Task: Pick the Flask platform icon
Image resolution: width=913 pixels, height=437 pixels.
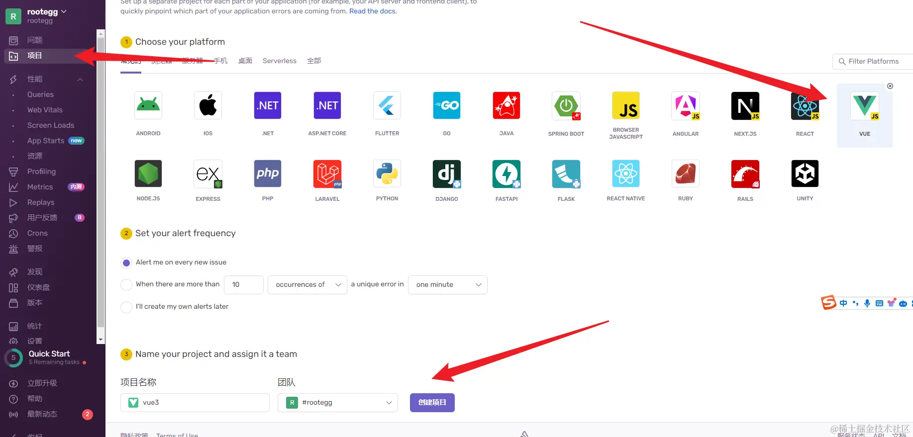Action: click(566, 174)
